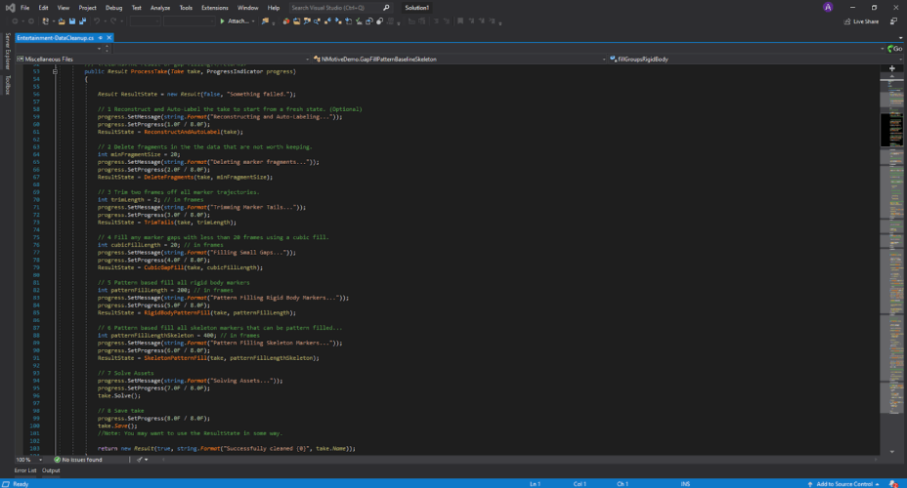Click the status bar Ready window icon

point(6,484)
